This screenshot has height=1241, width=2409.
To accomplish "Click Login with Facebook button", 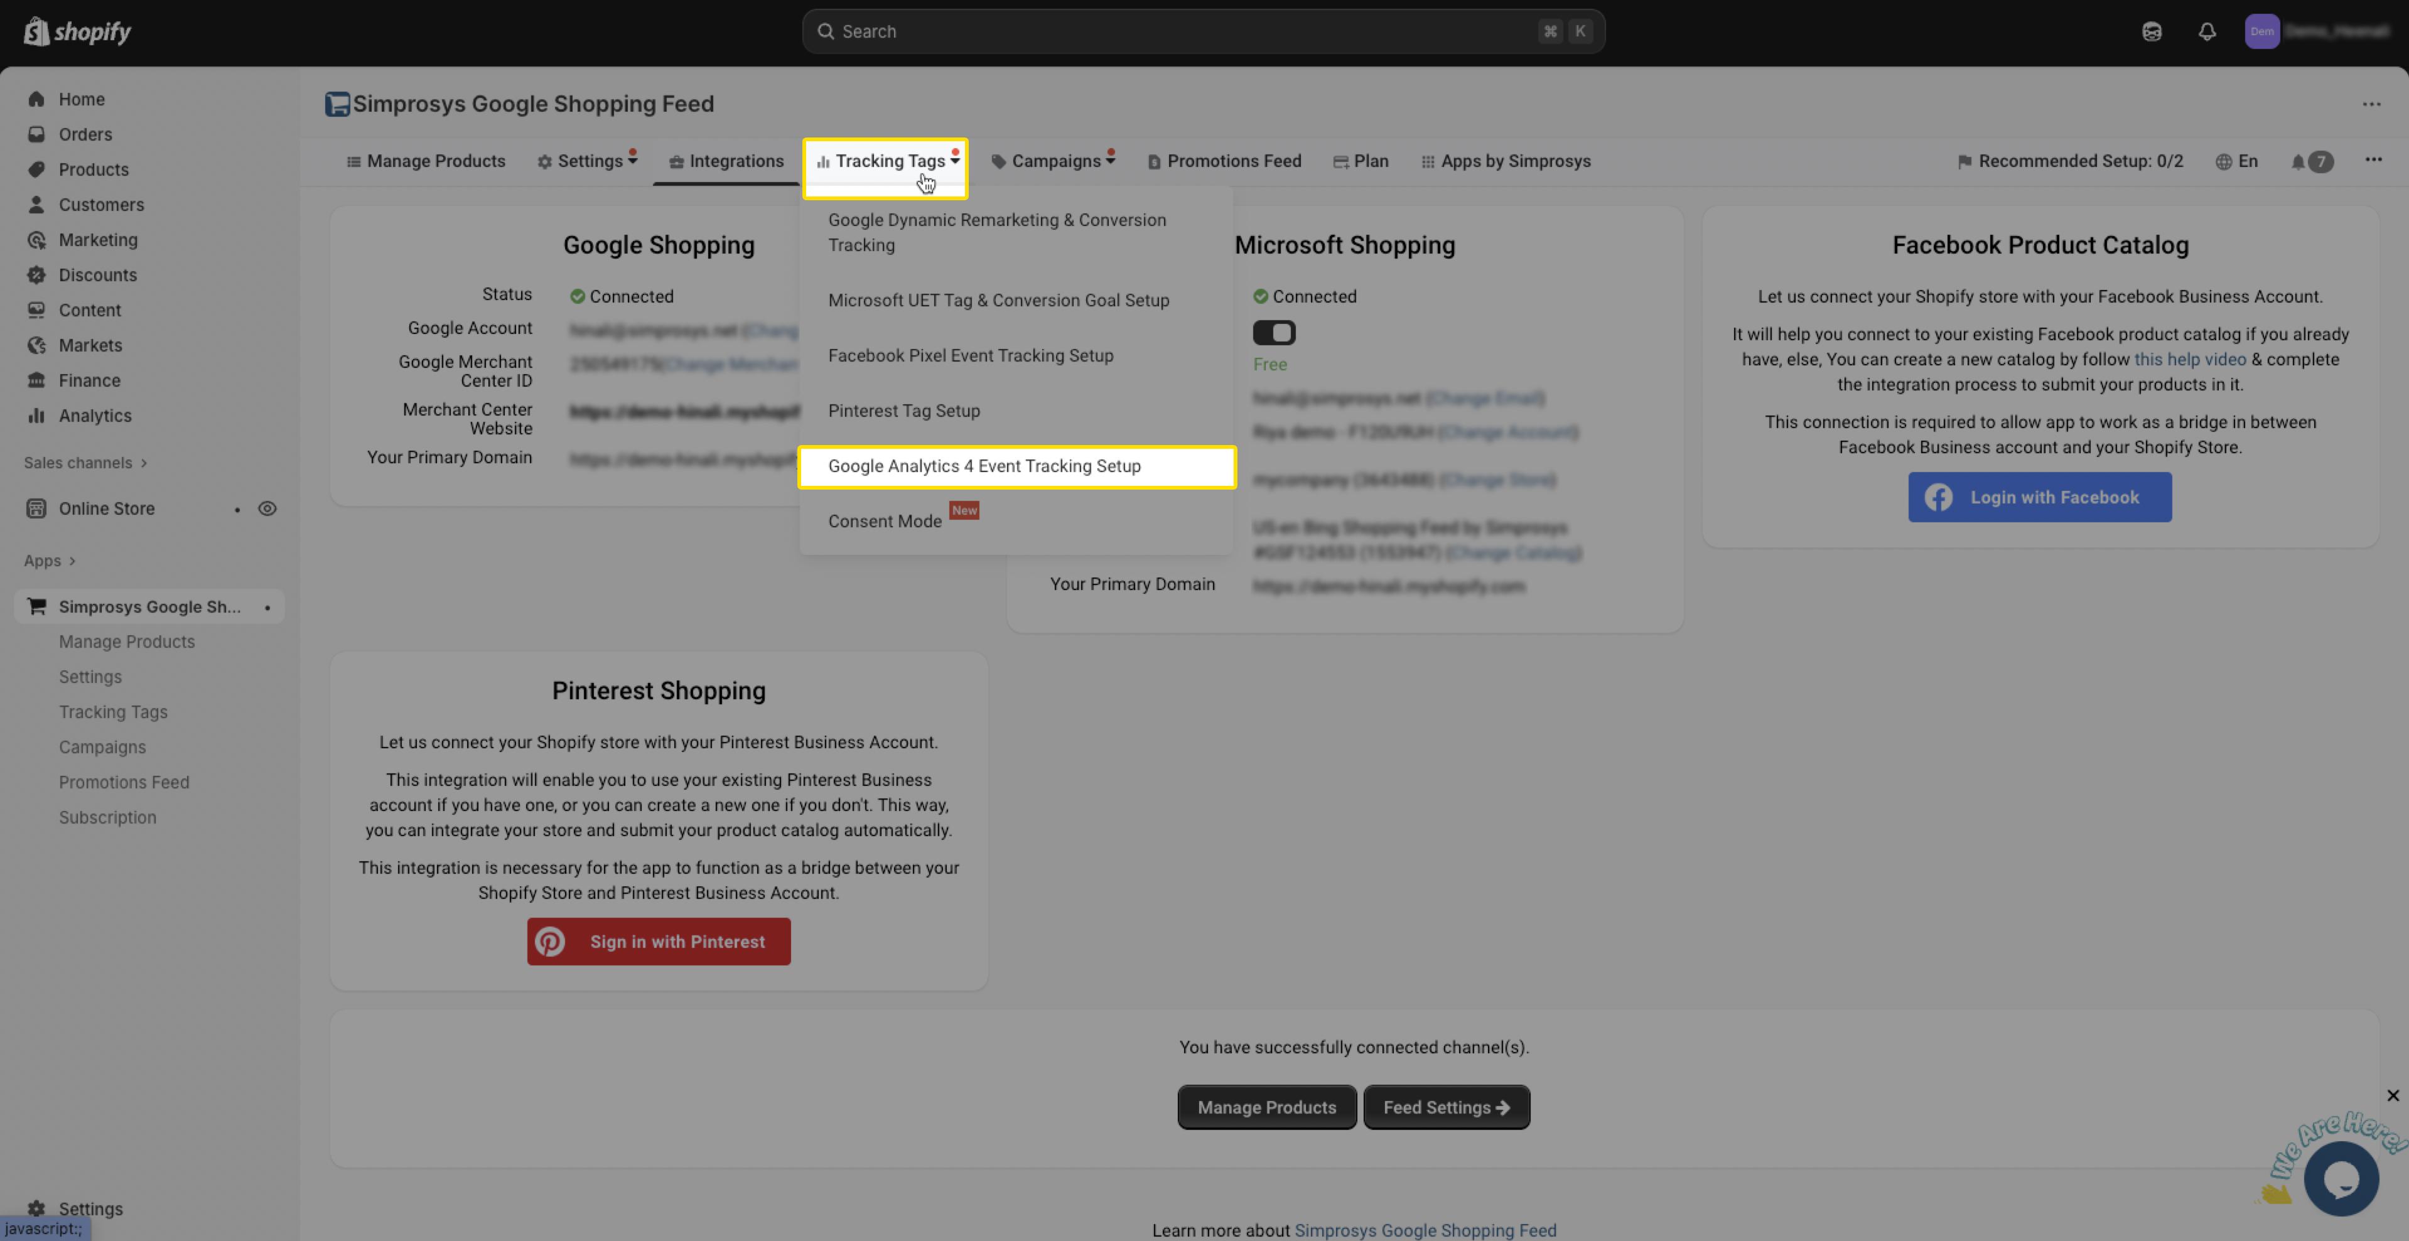I will click(2040, 498).
